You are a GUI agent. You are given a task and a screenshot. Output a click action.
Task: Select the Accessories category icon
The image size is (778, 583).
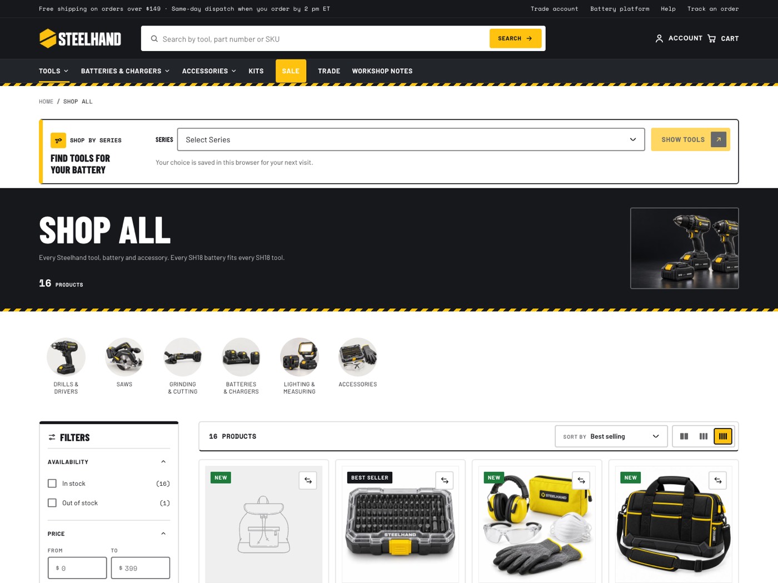[x=358, y=357]
